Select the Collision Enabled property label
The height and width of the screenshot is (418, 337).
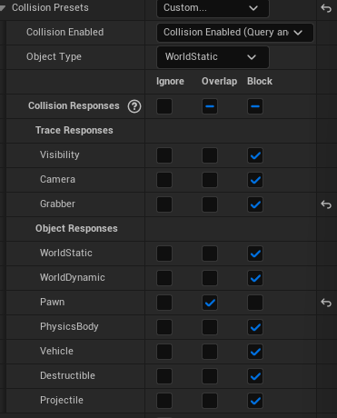65,32
